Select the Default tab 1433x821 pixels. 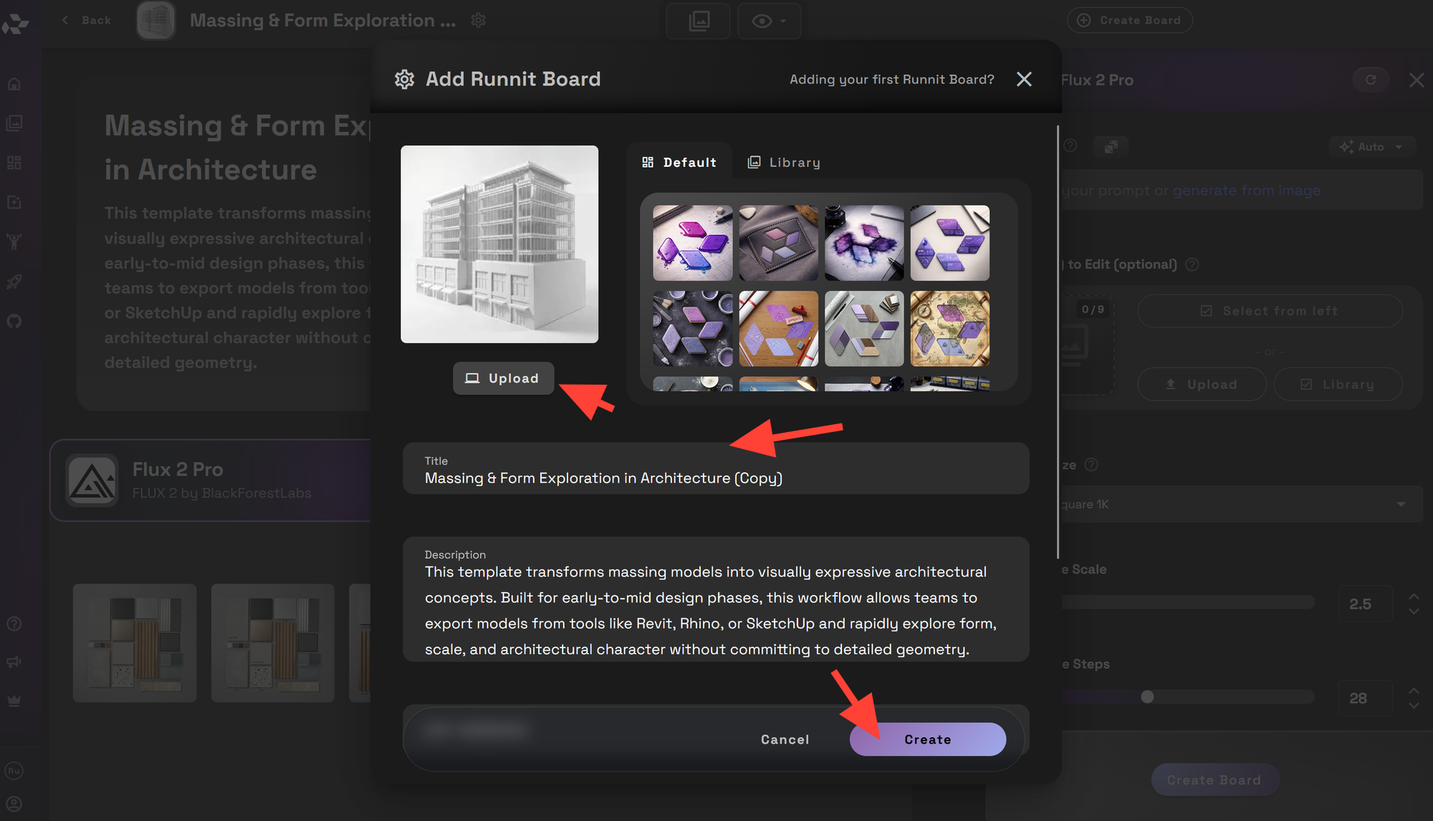tap(679, 163)
